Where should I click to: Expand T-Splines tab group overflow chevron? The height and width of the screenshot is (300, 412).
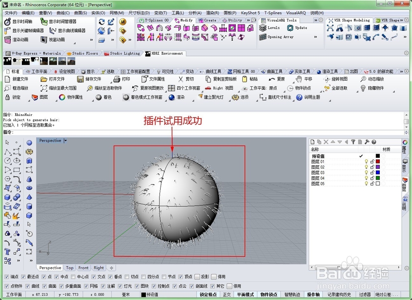[248, 20]
